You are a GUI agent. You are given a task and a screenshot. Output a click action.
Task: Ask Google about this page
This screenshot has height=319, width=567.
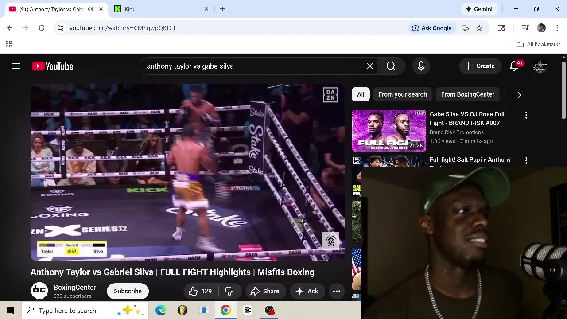click(x=432, y=28)
